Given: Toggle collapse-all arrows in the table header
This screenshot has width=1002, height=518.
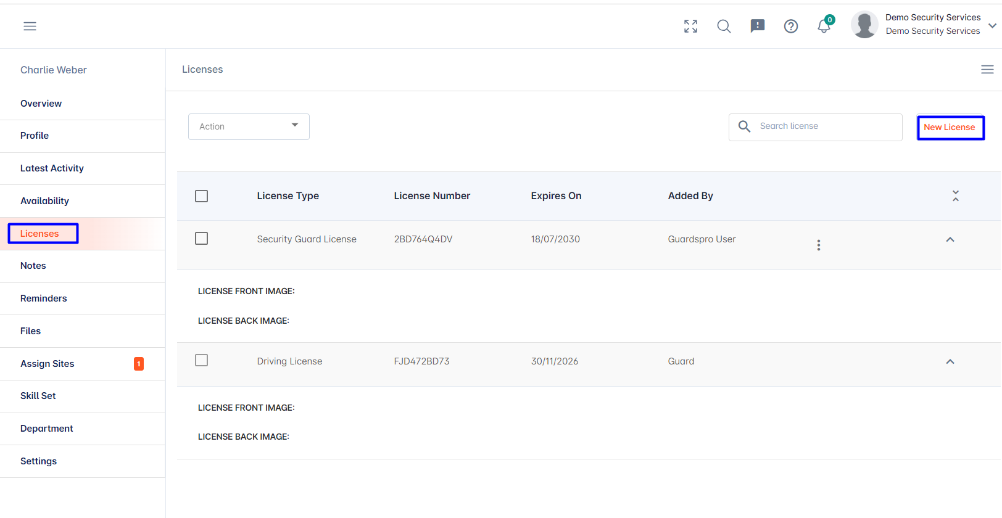Looking at the screenshot, I should (x=956, y=196).
